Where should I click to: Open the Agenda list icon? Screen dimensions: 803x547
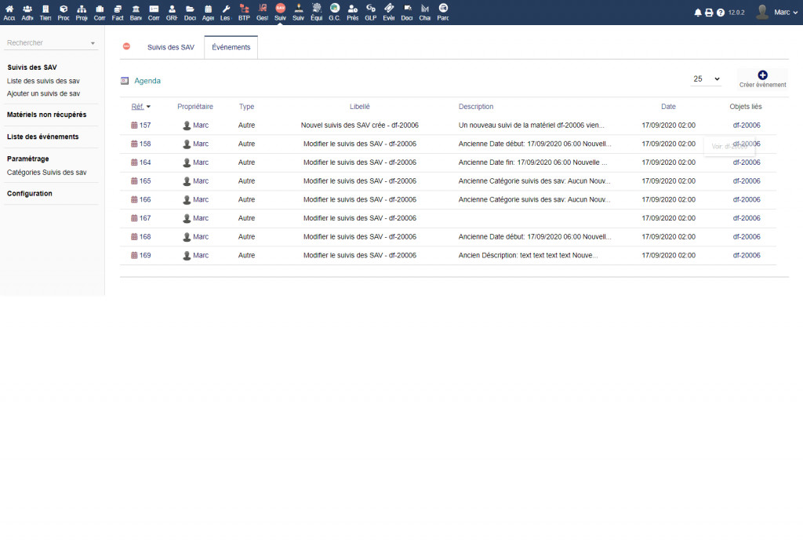125,80
